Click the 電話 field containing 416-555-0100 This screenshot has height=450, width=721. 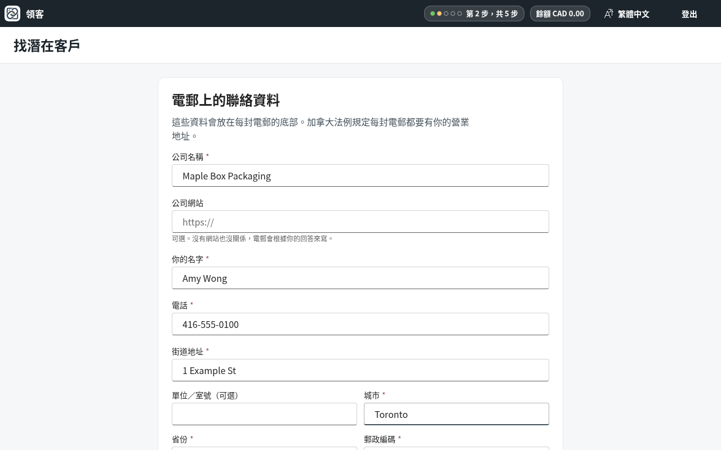(360, 324)
